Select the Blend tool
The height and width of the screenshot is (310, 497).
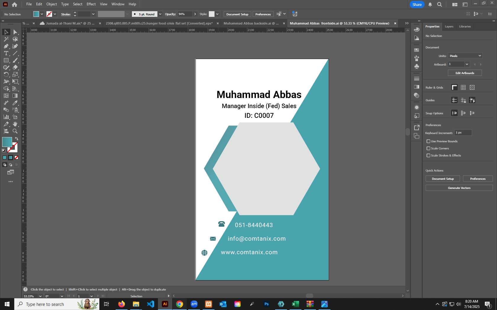6,110
